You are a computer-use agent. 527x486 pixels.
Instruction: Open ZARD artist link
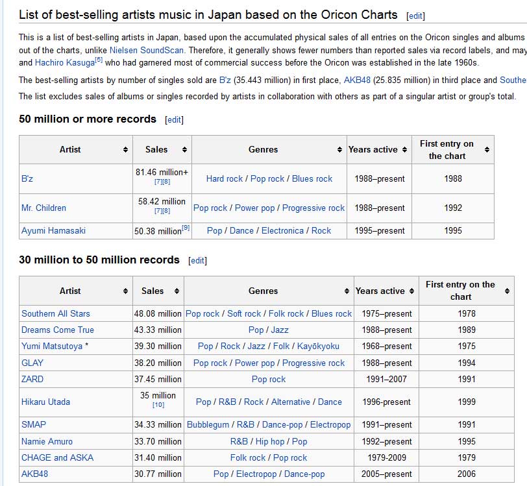coord(32,379)
